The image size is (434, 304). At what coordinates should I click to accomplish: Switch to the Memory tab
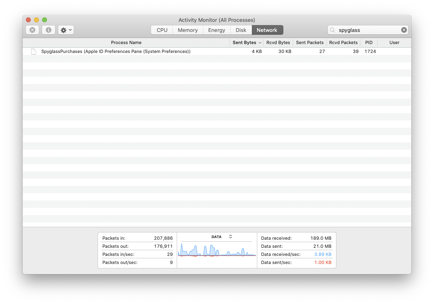188,30
